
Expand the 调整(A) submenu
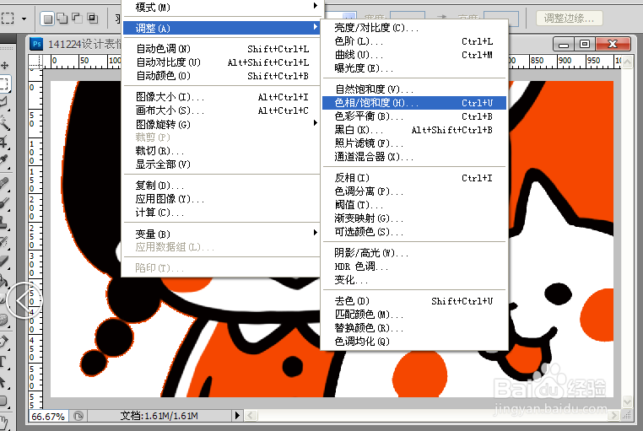pyautogui.click(x=221, y=28)
